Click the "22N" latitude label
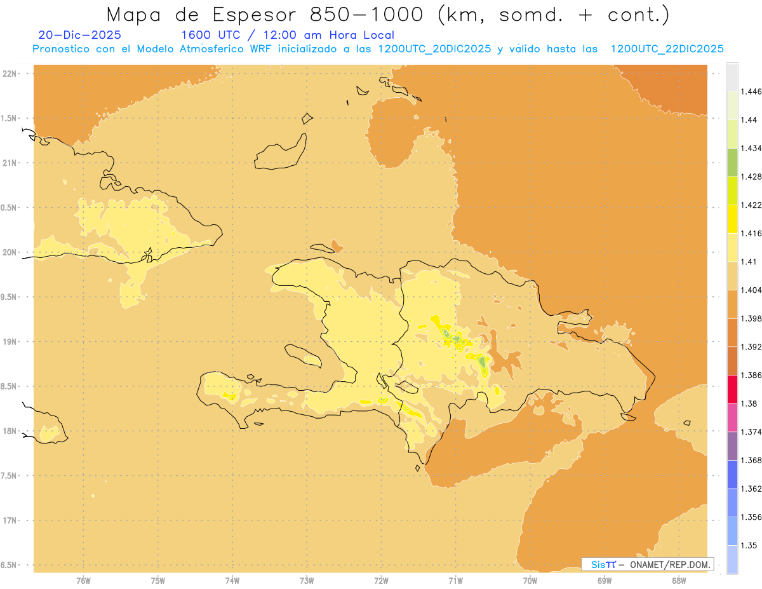This screenshot has width=762, height=589. coord(9,74)
